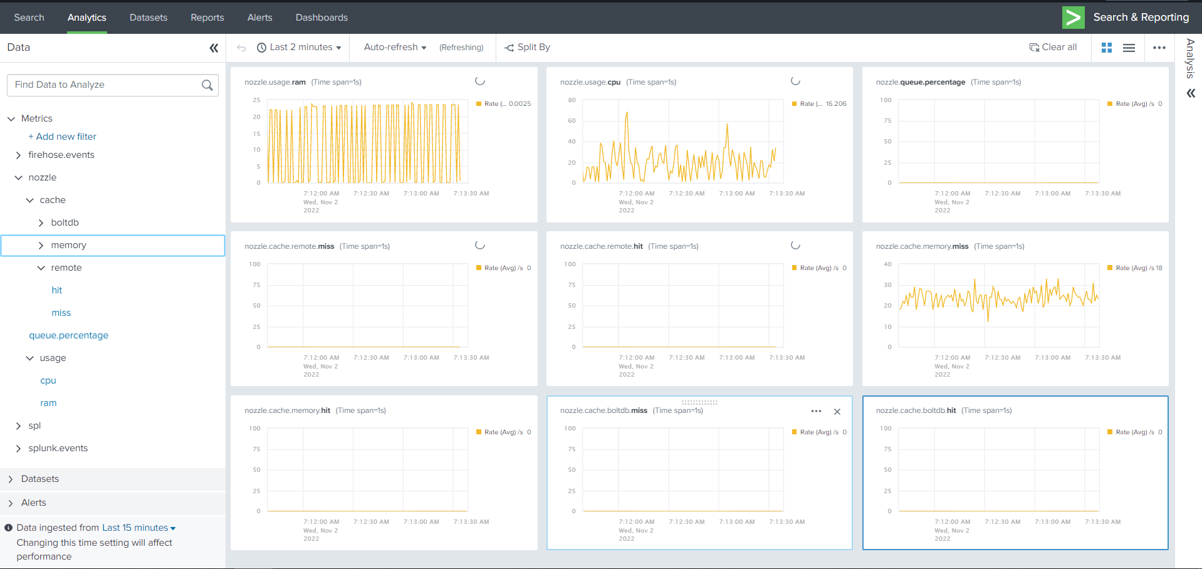Open the Analytics tab
Screen dimensions: 1202x569
(87, 18)
